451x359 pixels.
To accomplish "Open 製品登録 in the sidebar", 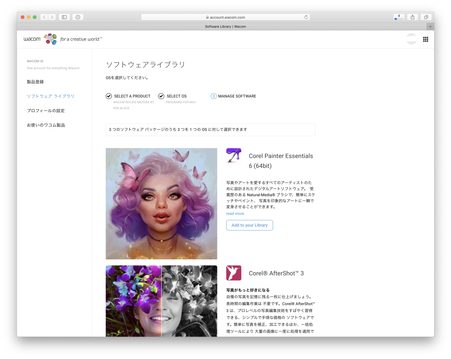I will [35, 82].
